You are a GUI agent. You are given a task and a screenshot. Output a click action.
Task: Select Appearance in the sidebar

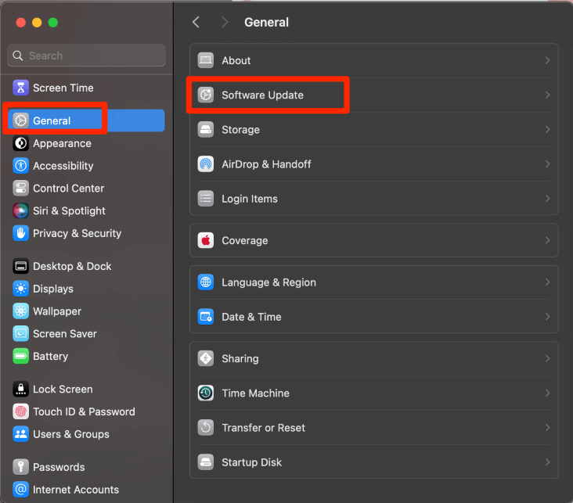click(x=62, y=143)
